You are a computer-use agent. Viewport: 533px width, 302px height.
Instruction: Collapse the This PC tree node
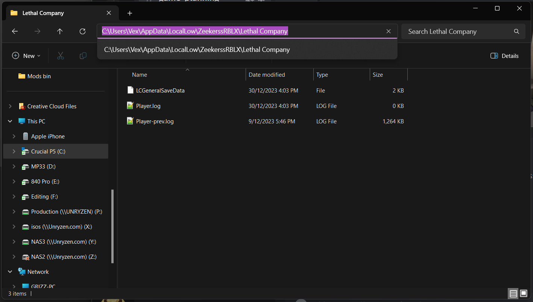[x=10, y=121]
